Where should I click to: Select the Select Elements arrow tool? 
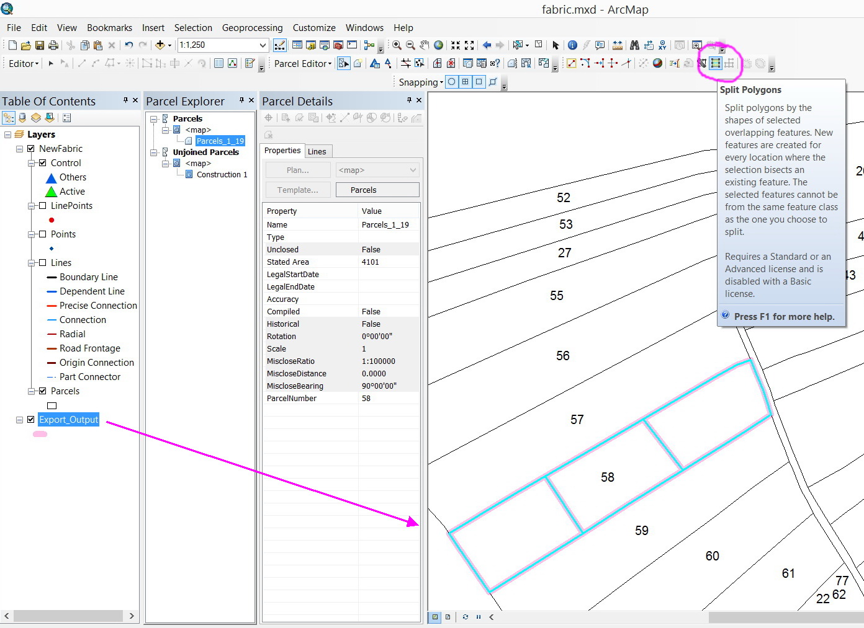click(556, 45)
